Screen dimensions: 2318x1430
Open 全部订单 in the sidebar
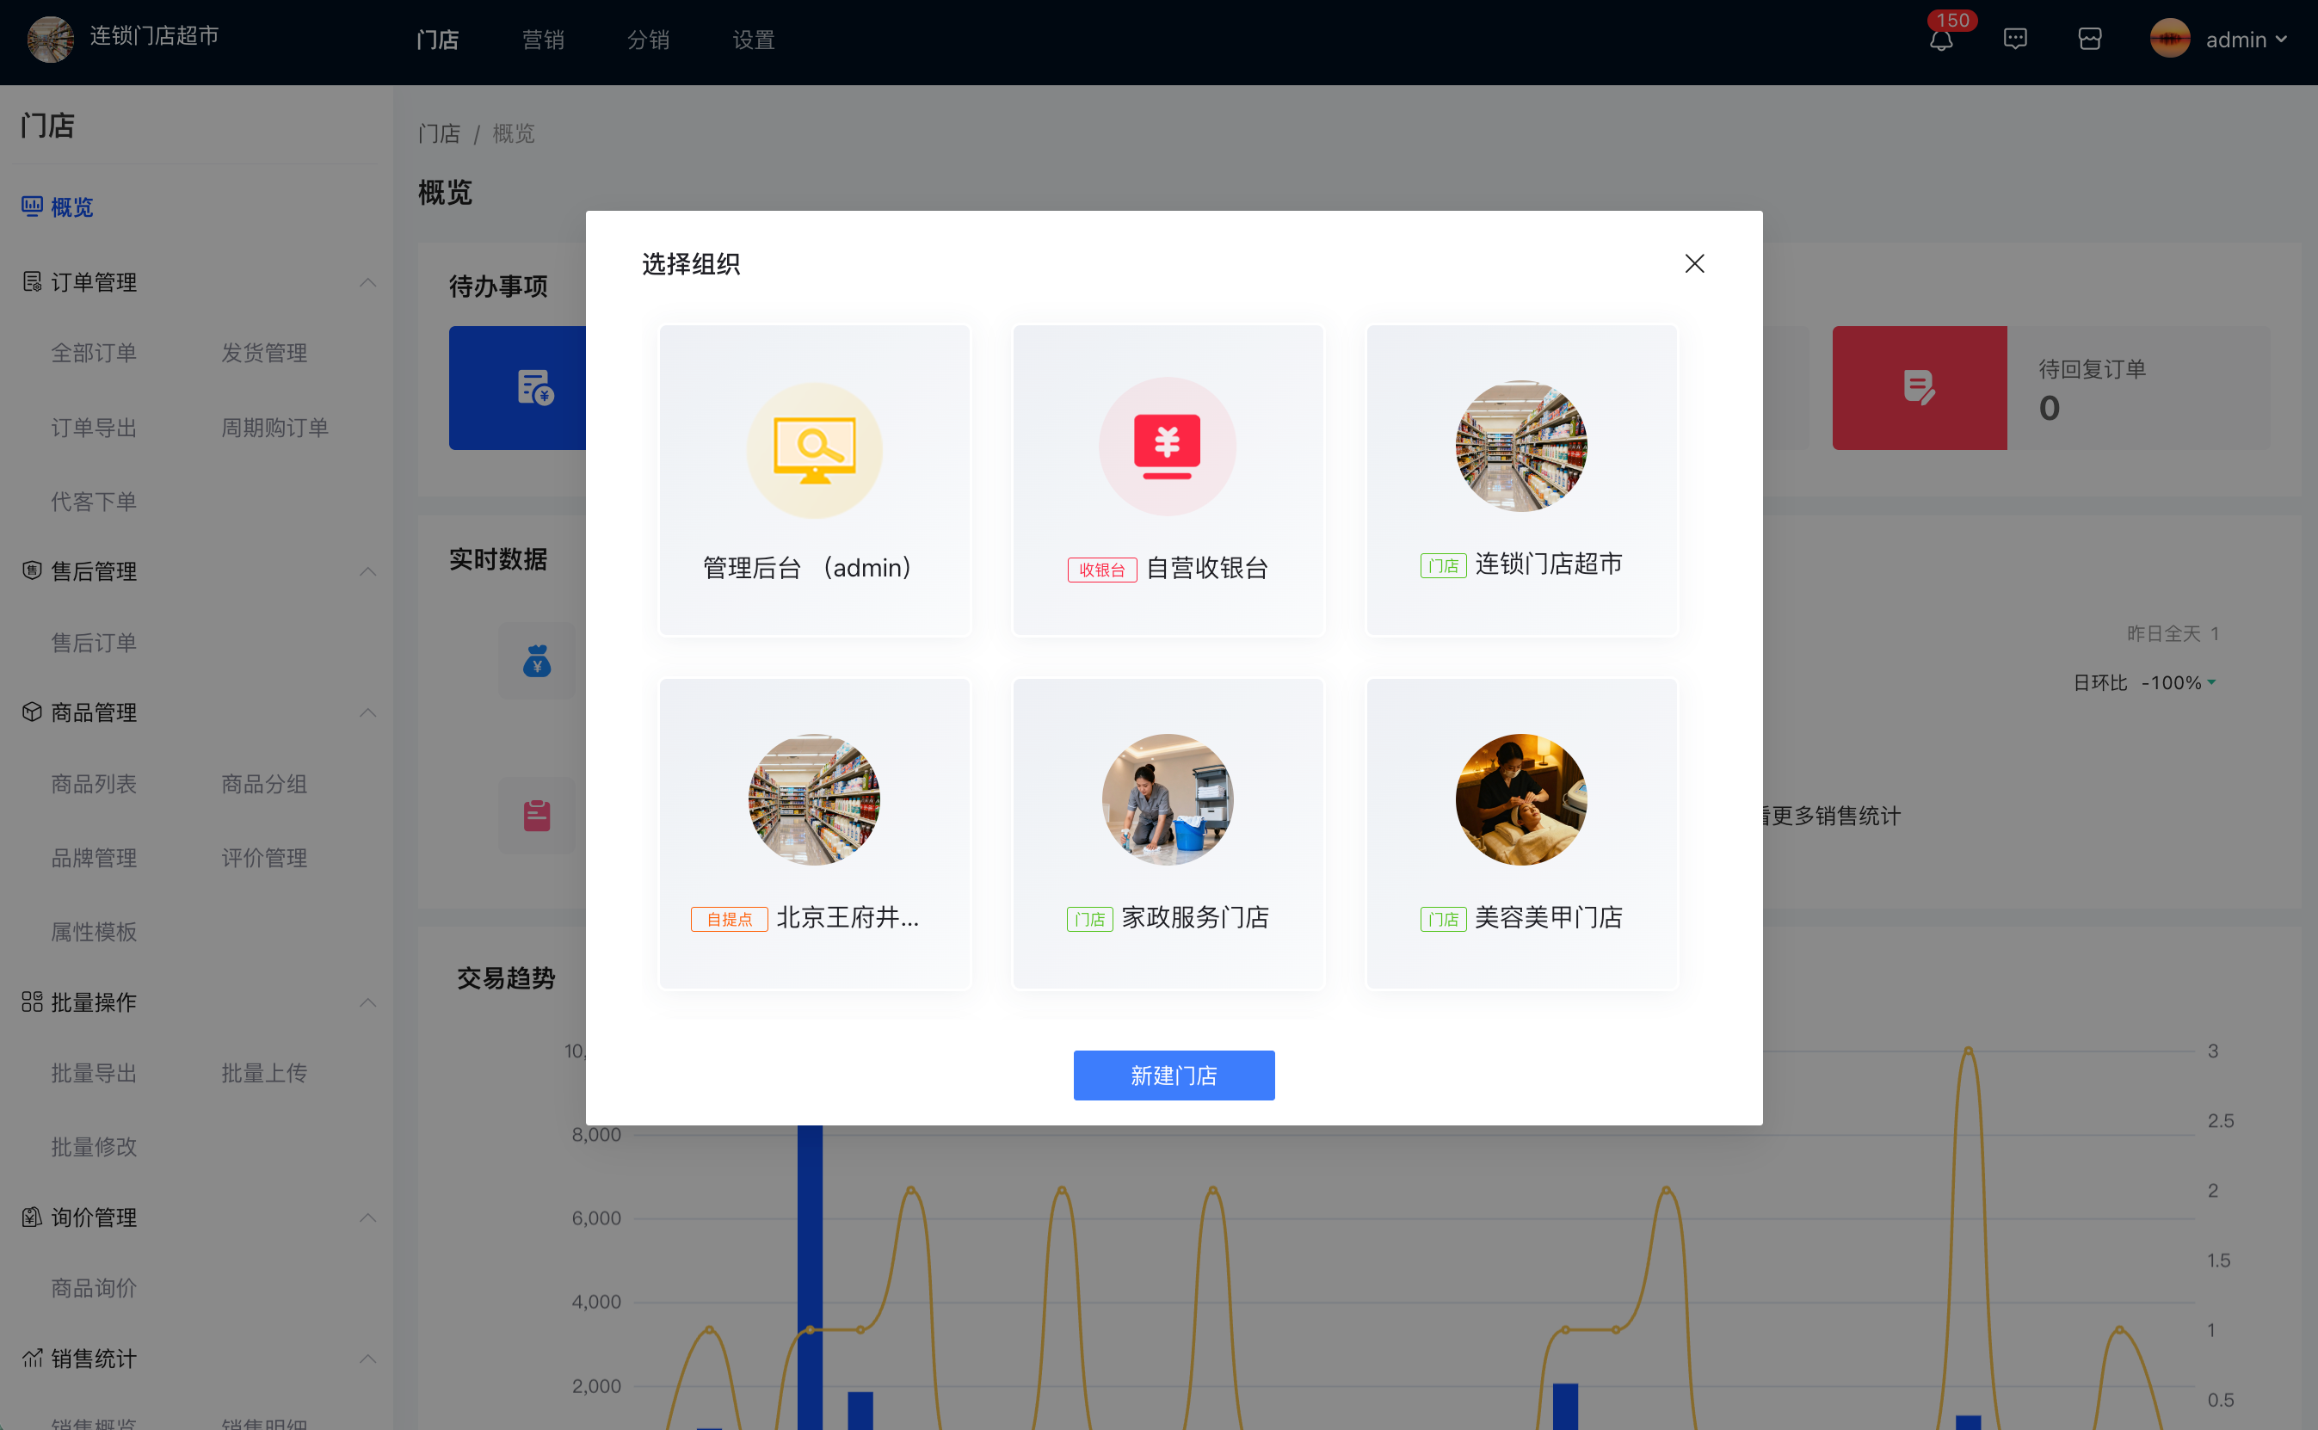coord(94,353)
